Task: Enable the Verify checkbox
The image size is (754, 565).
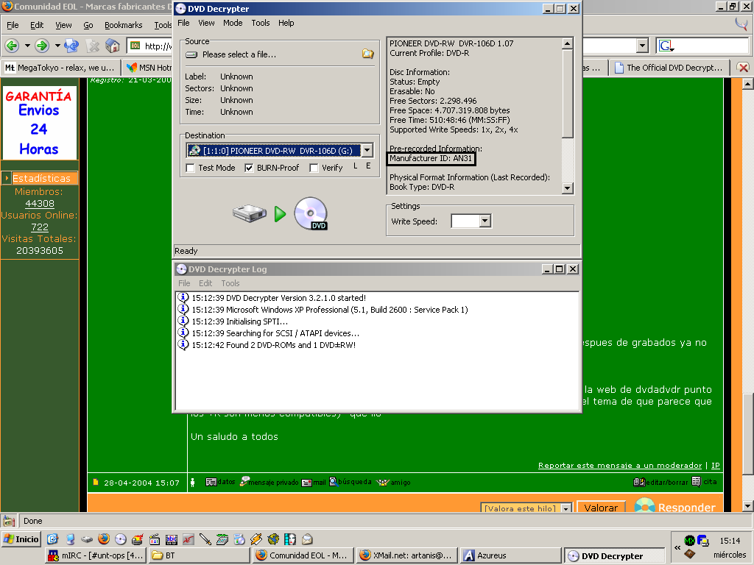Action: (314, 168)
